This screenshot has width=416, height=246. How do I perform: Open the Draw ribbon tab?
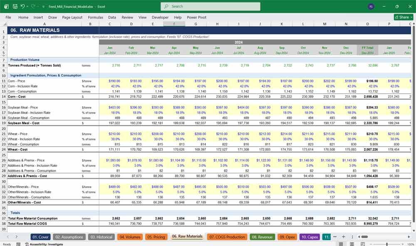(52, 17)
